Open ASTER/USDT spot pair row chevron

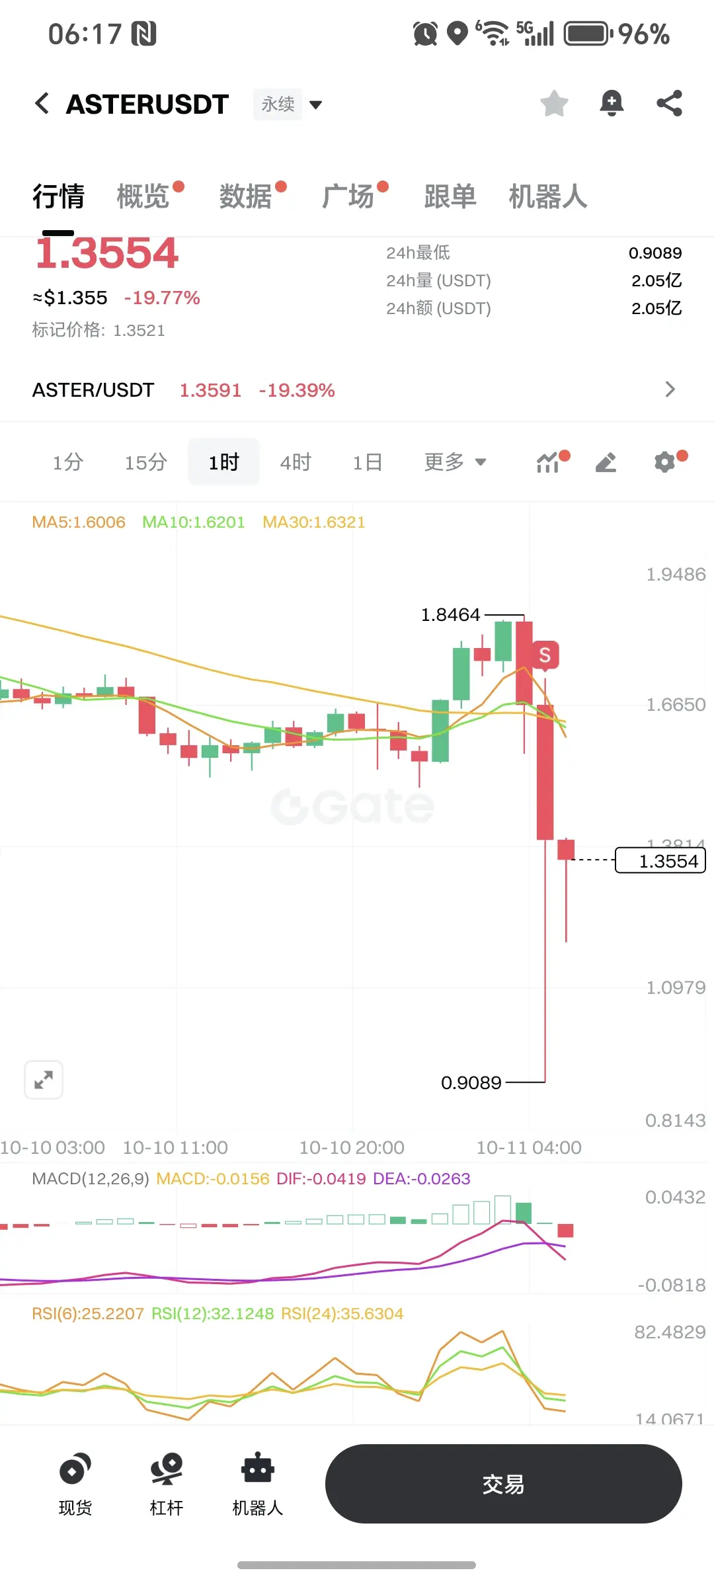click(x=670, y=389)
